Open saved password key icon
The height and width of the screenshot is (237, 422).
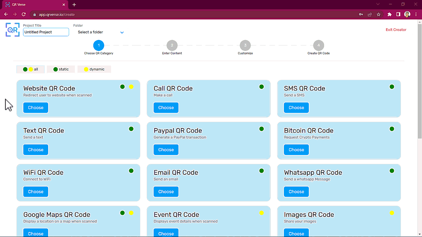coord(361,14)
